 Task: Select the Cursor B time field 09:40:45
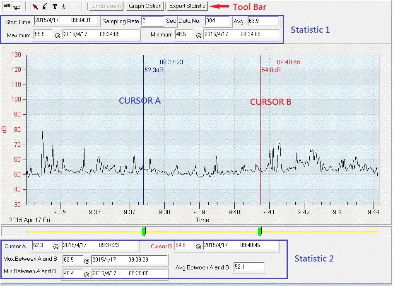[x=241, y=245]
